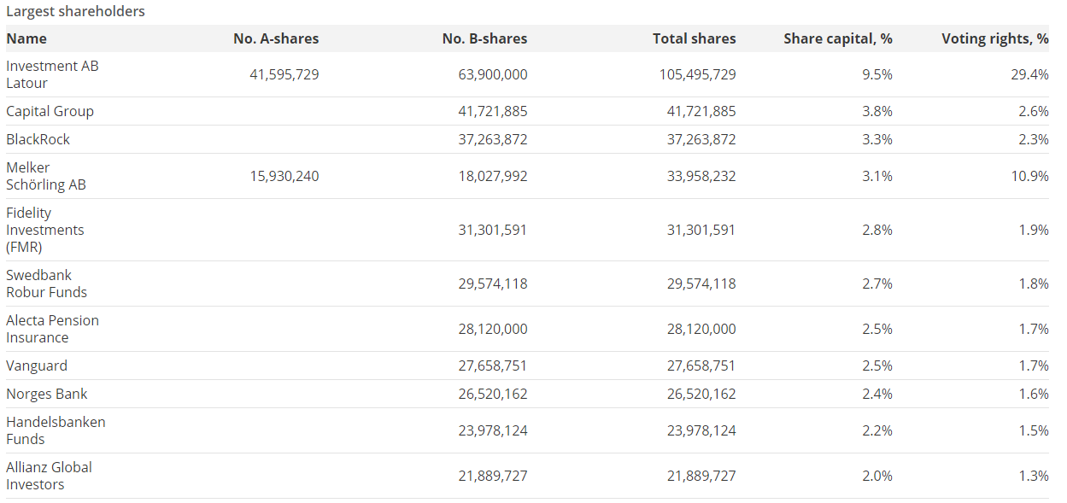Select Handelsbanken Funds name cell
The height and width of the screenshot is (503, 1067).
click(56, 430)
